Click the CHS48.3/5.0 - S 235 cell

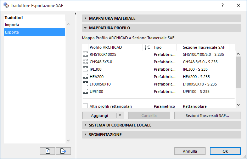coord(200,62)
